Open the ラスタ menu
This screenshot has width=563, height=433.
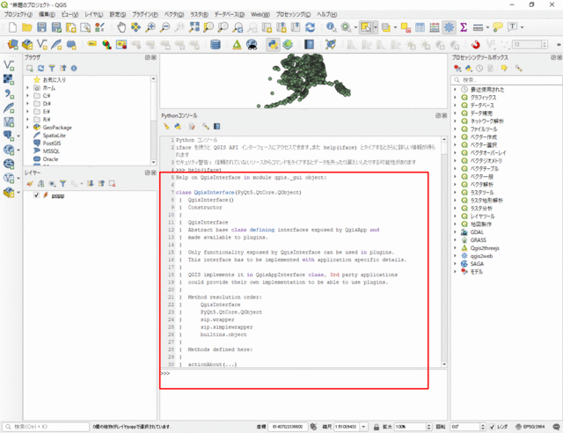199,15
